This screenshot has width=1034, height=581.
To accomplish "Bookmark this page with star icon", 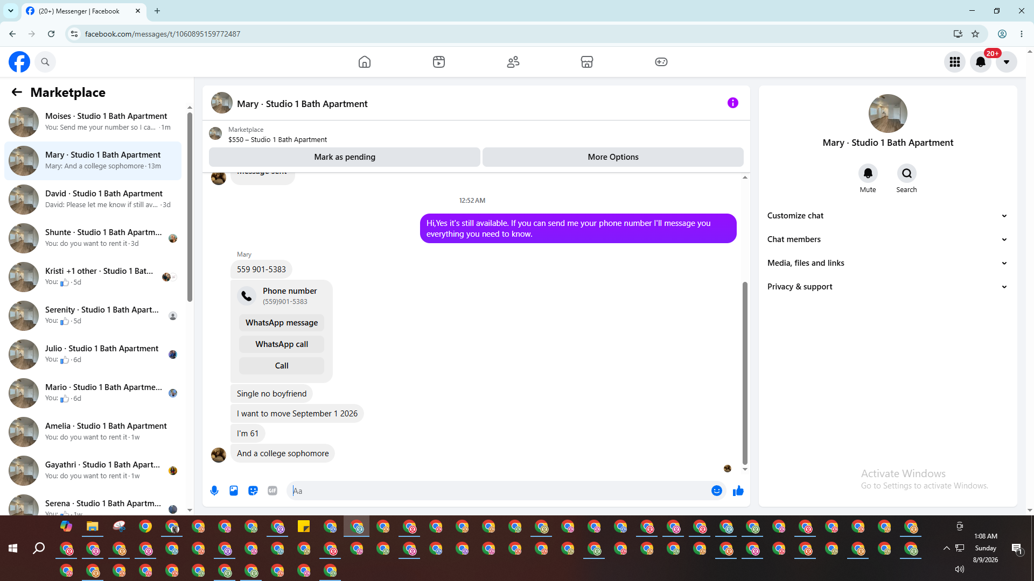I will tap(975, 34).
